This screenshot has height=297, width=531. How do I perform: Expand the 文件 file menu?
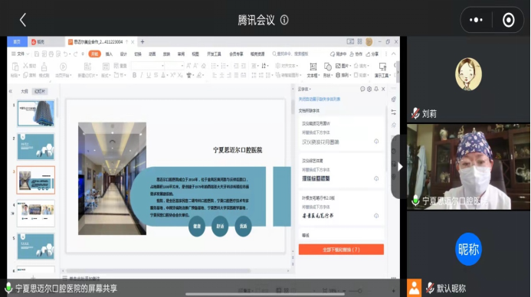[x=21, y=54]
